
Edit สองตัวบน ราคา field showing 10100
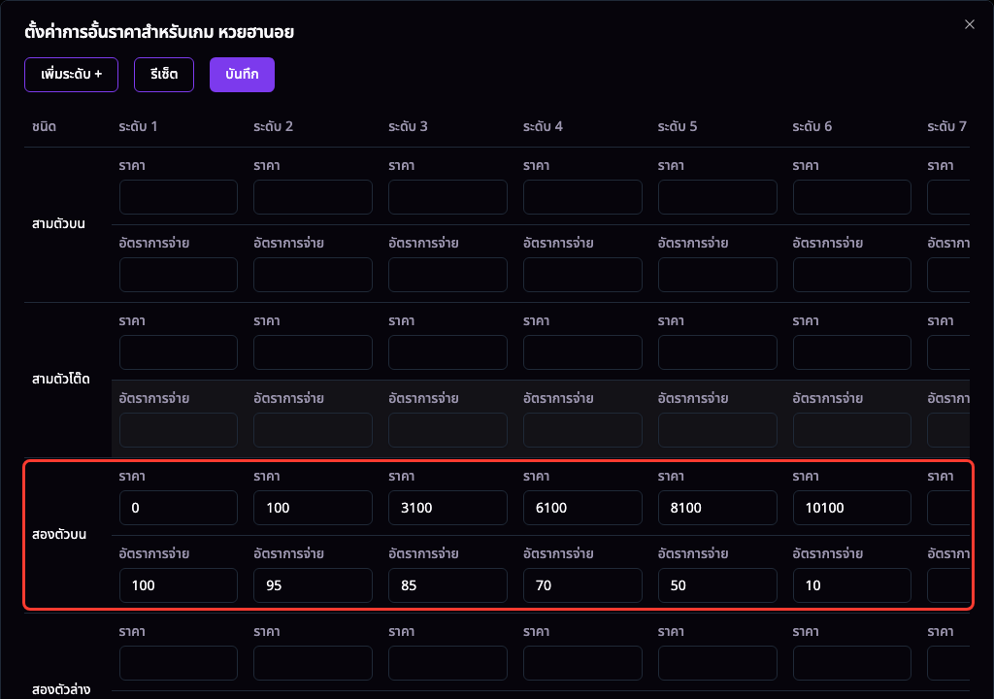click(852, 508)
